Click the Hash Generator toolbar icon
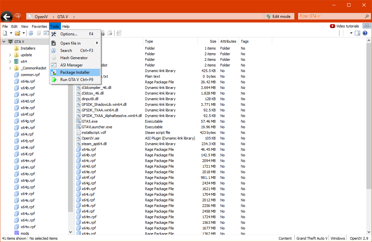Screen dimensions: 372x242 coord(39,33)
